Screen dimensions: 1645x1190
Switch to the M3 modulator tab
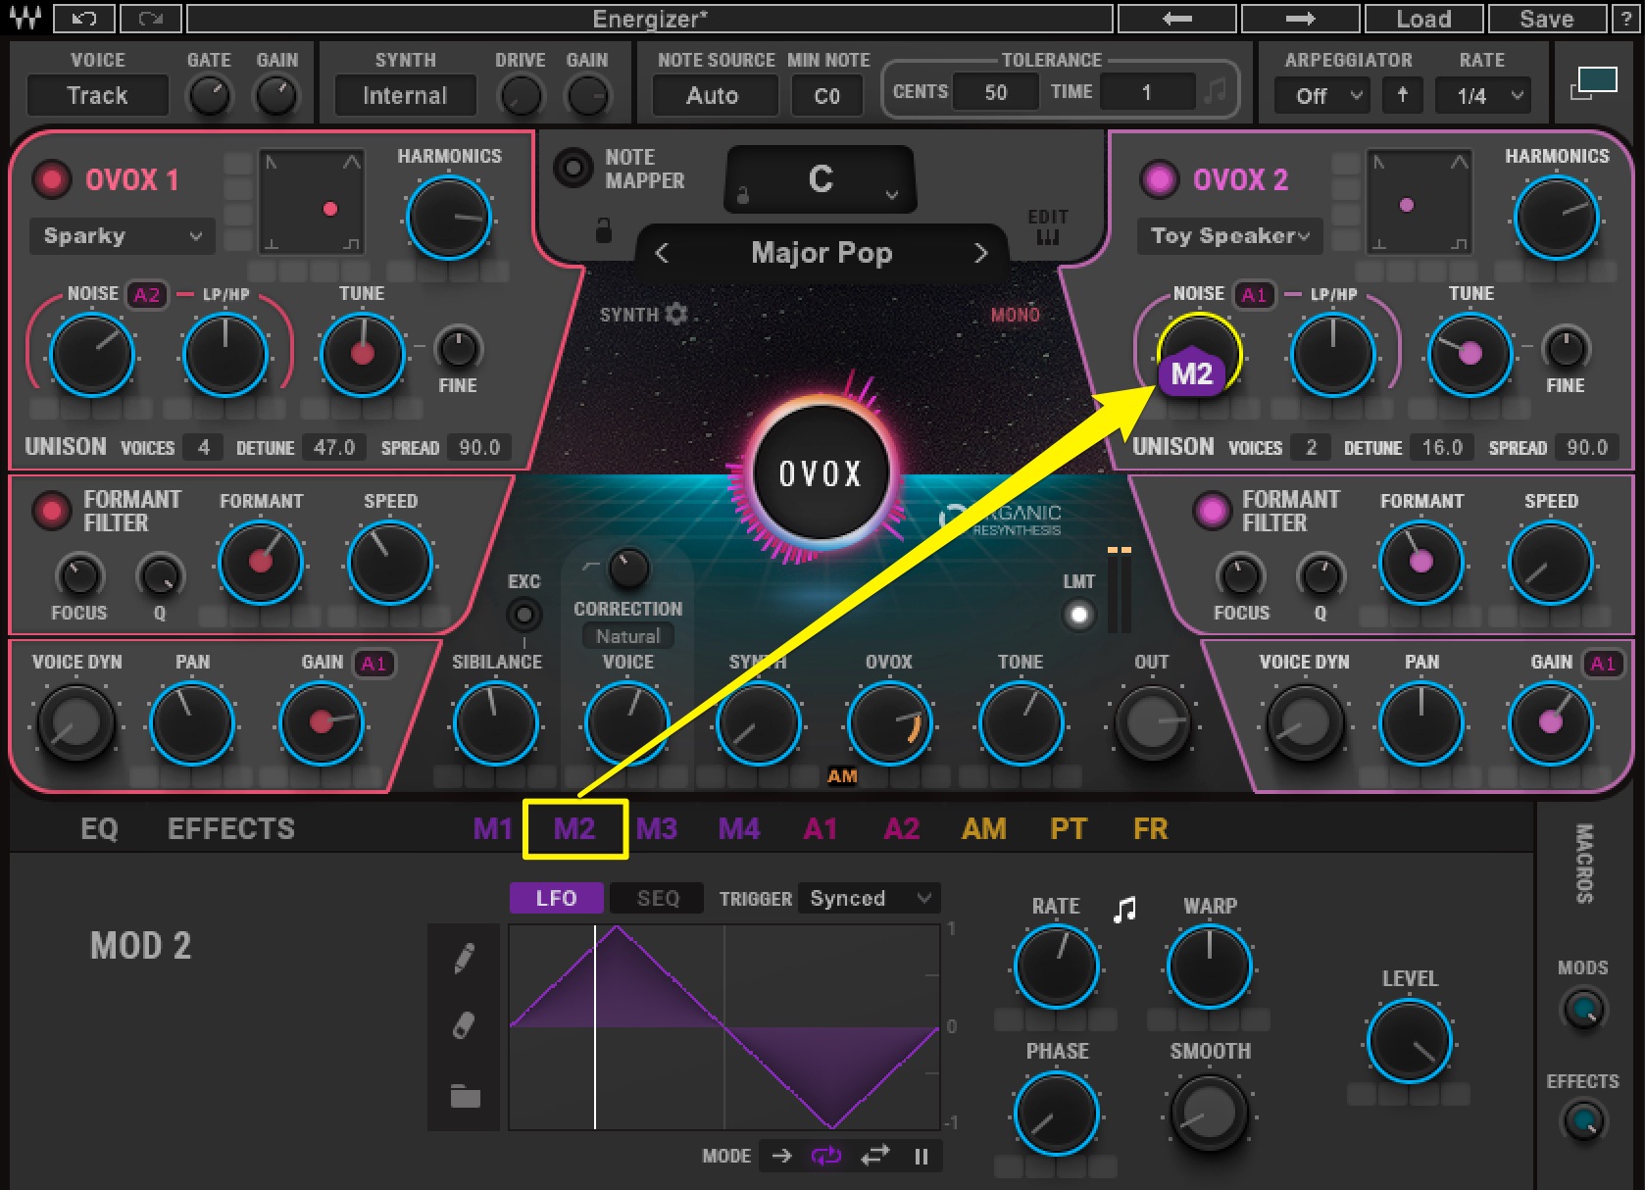click(656, 829)
